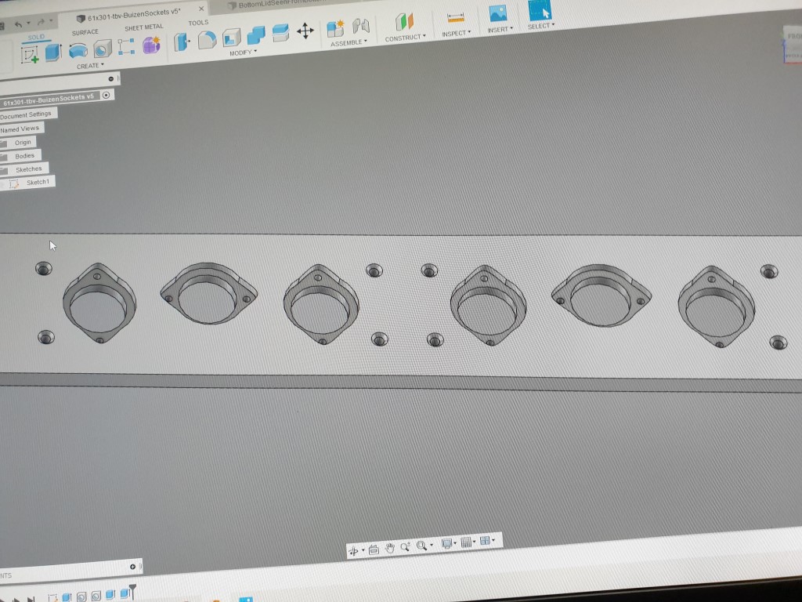Click the Display Settings monitor icon
The height and width of the screenshot is (602, 802).
(x=446, y=544)
